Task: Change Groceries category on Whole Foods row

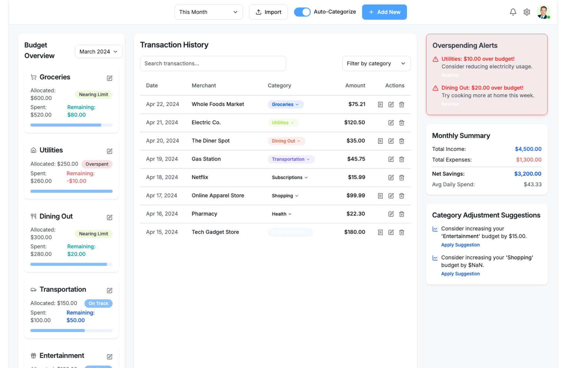Action: [285, 104]
